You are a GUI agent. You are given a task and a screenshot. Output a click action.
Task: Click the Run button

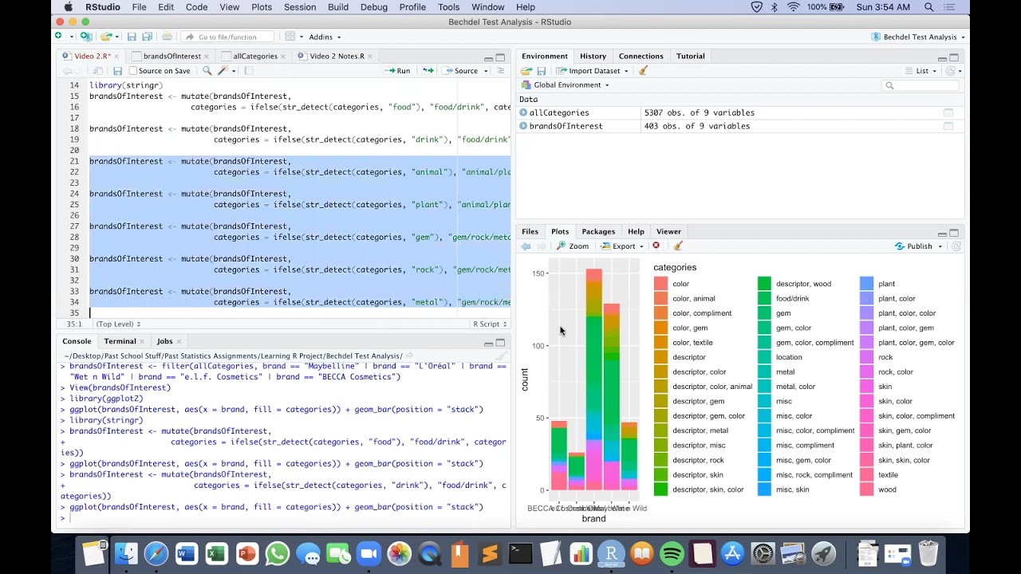point(397,71)
